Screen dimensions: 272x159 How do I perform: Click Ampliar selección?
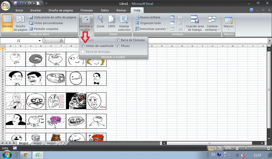pos(124,23)
